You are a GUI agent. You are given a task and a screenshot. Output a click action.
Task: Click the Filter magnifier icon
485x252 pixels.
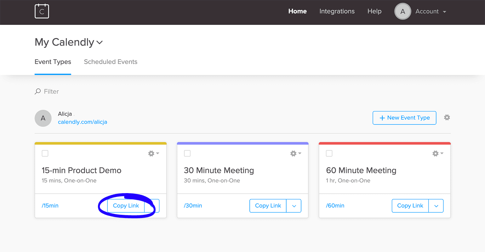click(x=38, y=91)
